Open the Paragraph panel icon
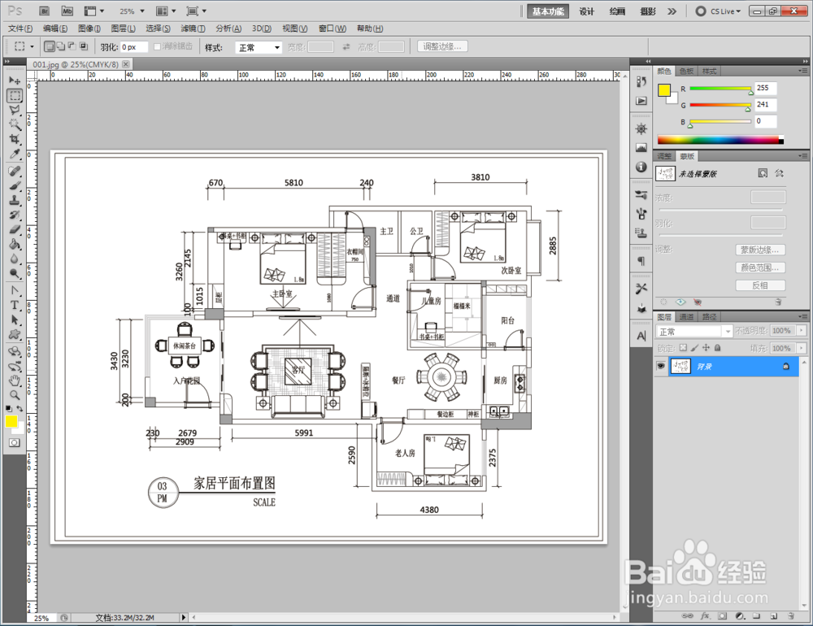 [641, 261]
